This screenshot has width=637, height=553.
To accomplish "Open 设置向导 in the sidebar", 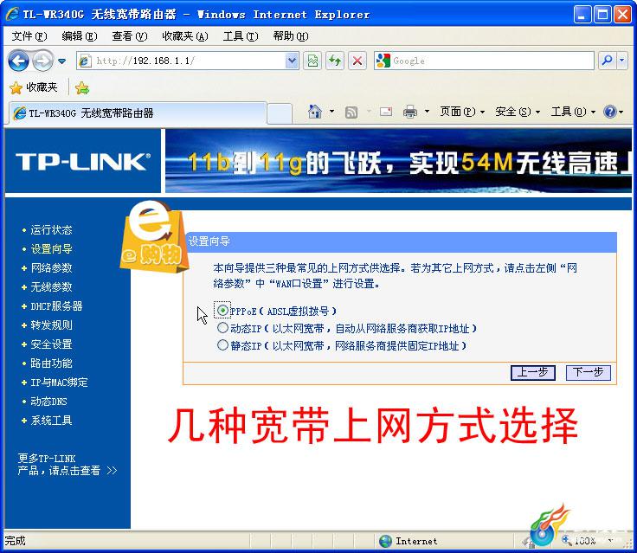I will 51,249.
